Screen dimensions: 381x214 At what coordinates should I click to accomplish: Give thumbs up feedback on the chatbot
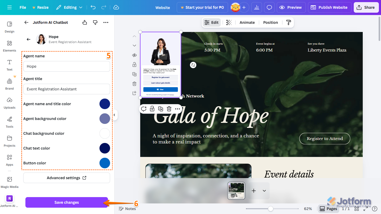coord(84,22)
